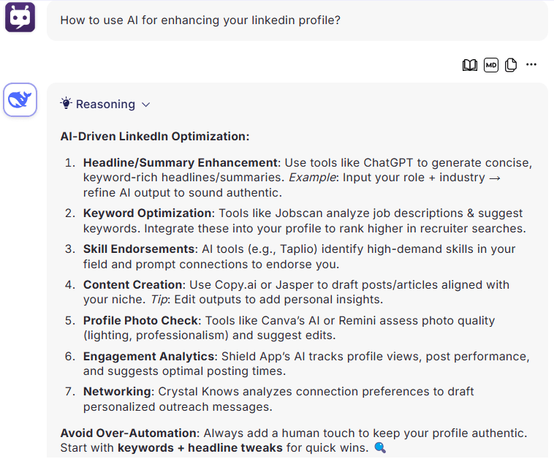Click the Keyword Optimization list item
Screen dimensions: 554x459
[305, 221]
